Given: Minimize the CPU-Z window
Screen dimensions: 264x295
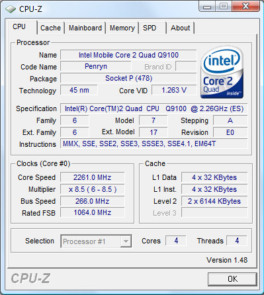Looking at the screenshot, I should click(x=207, y=7).
